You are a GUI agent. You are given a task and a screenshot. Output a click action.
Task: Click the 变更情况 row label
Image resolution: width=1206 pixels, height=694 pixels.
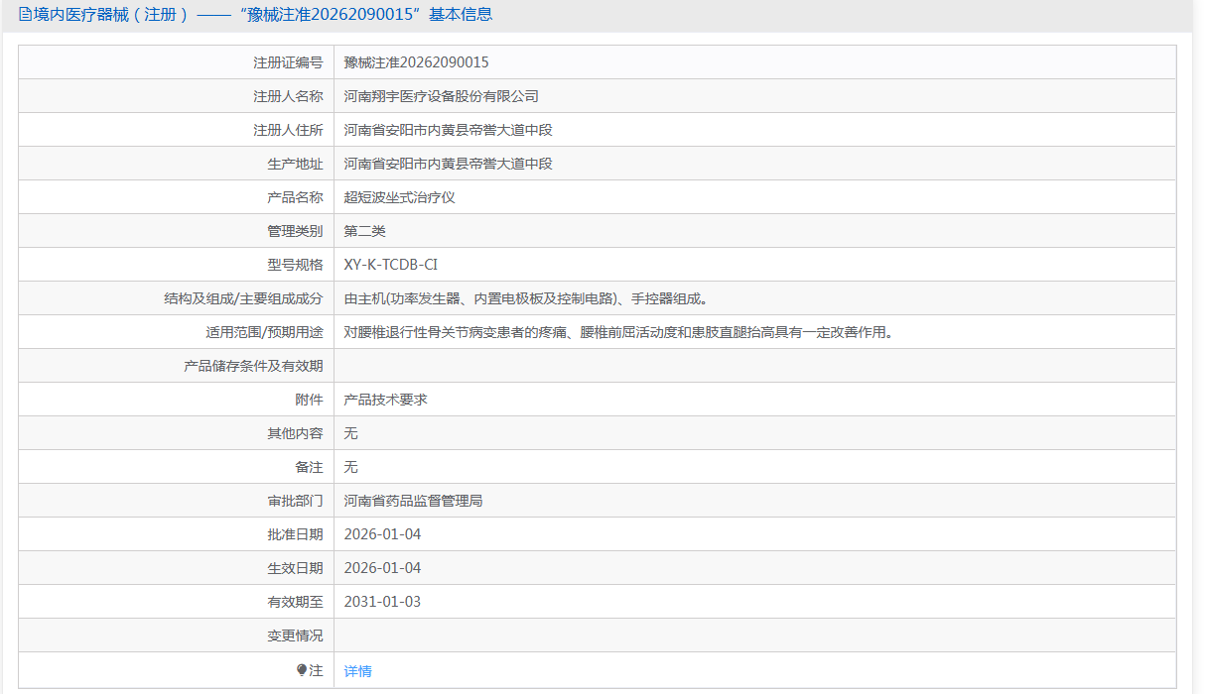(x=295, y=636)
